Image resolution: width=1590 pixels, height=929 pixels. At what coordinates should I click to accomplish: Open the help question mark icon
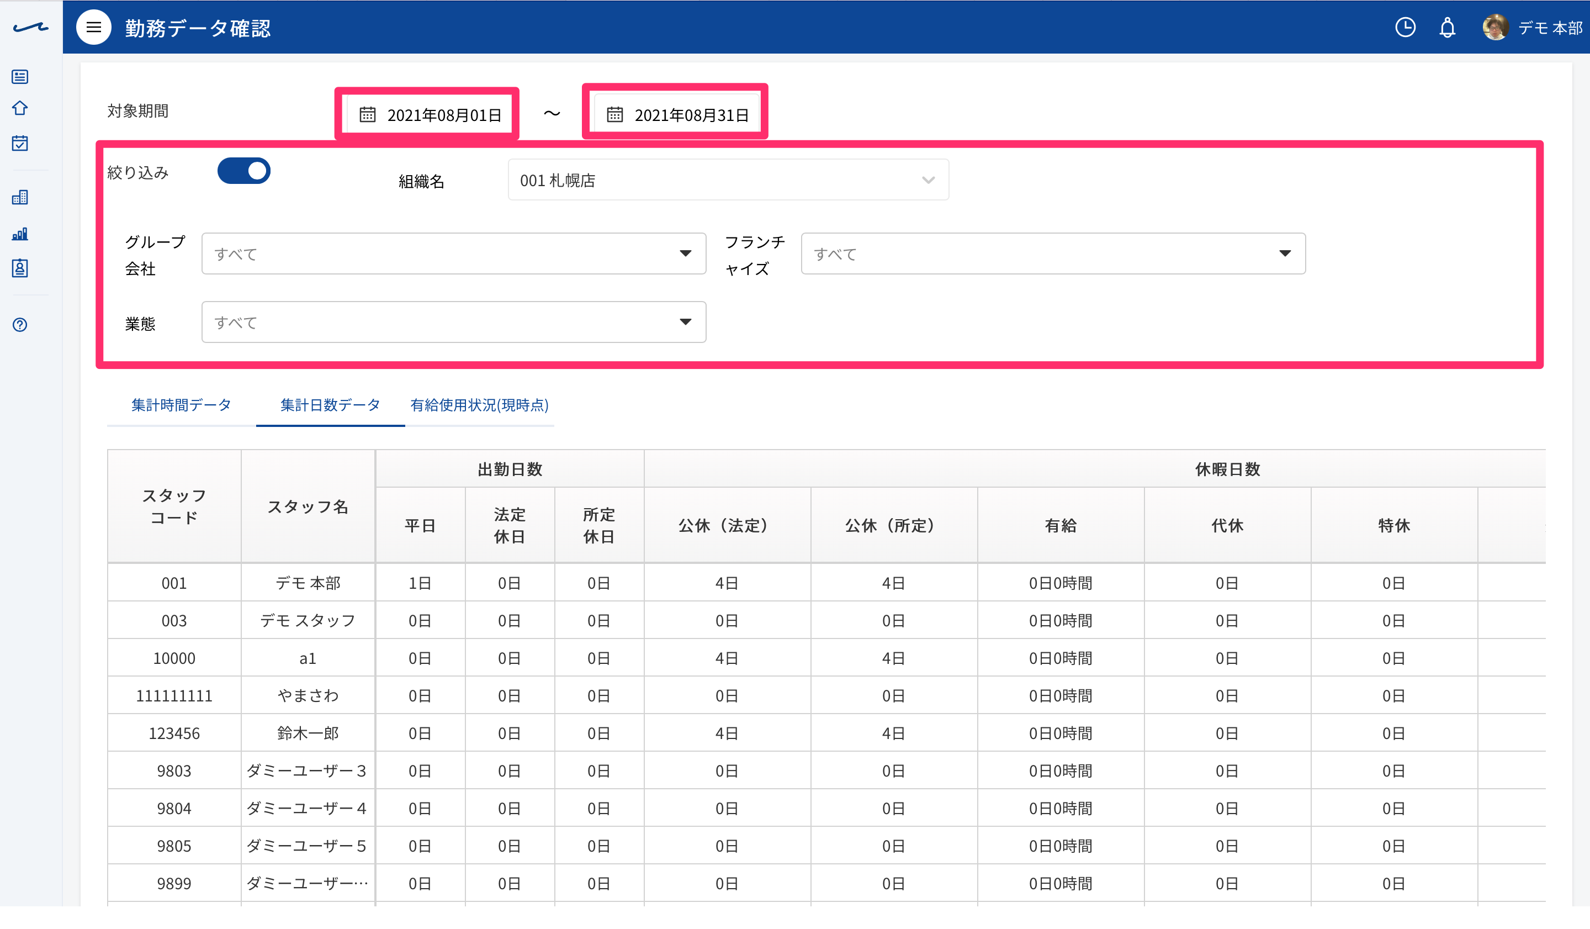(20, 325)
